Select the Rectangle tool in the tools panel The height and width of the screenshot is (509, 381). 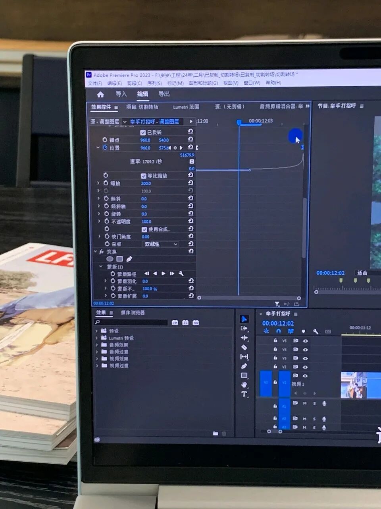244,375
